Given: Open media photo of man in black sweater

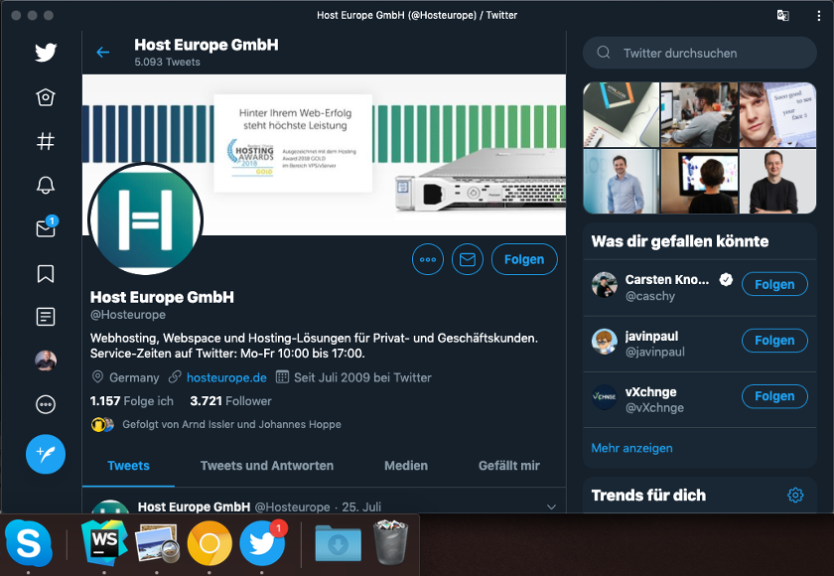Looking at the screenshot, I should (777, 182).
